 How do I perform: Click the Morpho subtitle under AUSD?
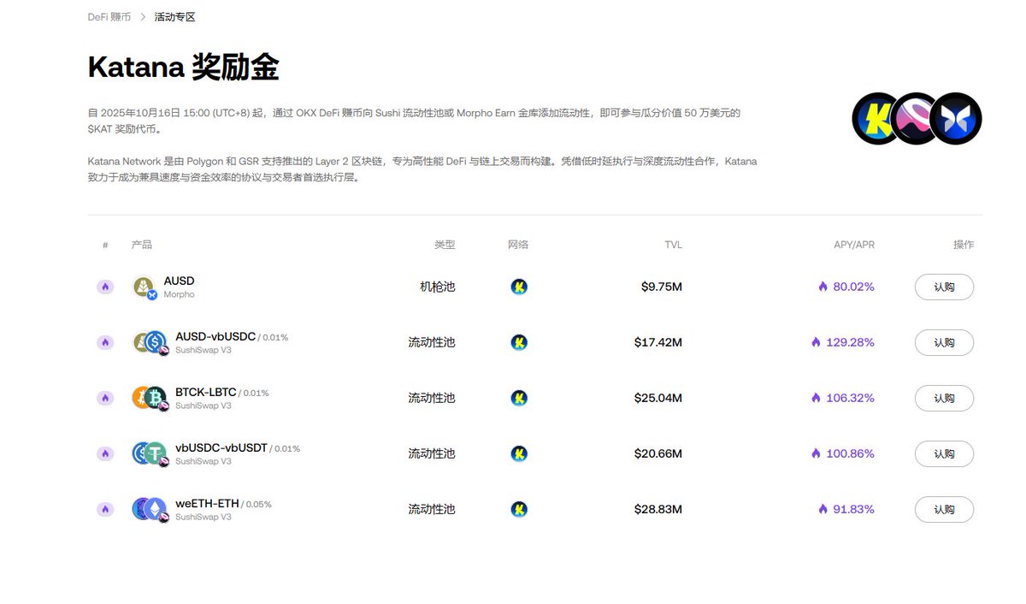(x=179, y=294)
